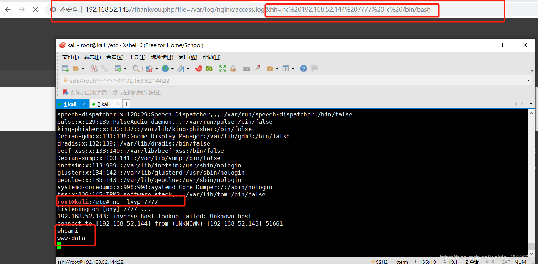538x264 pixels.
Task: Open the 窗口(W) menu
Action: (188, 57)
